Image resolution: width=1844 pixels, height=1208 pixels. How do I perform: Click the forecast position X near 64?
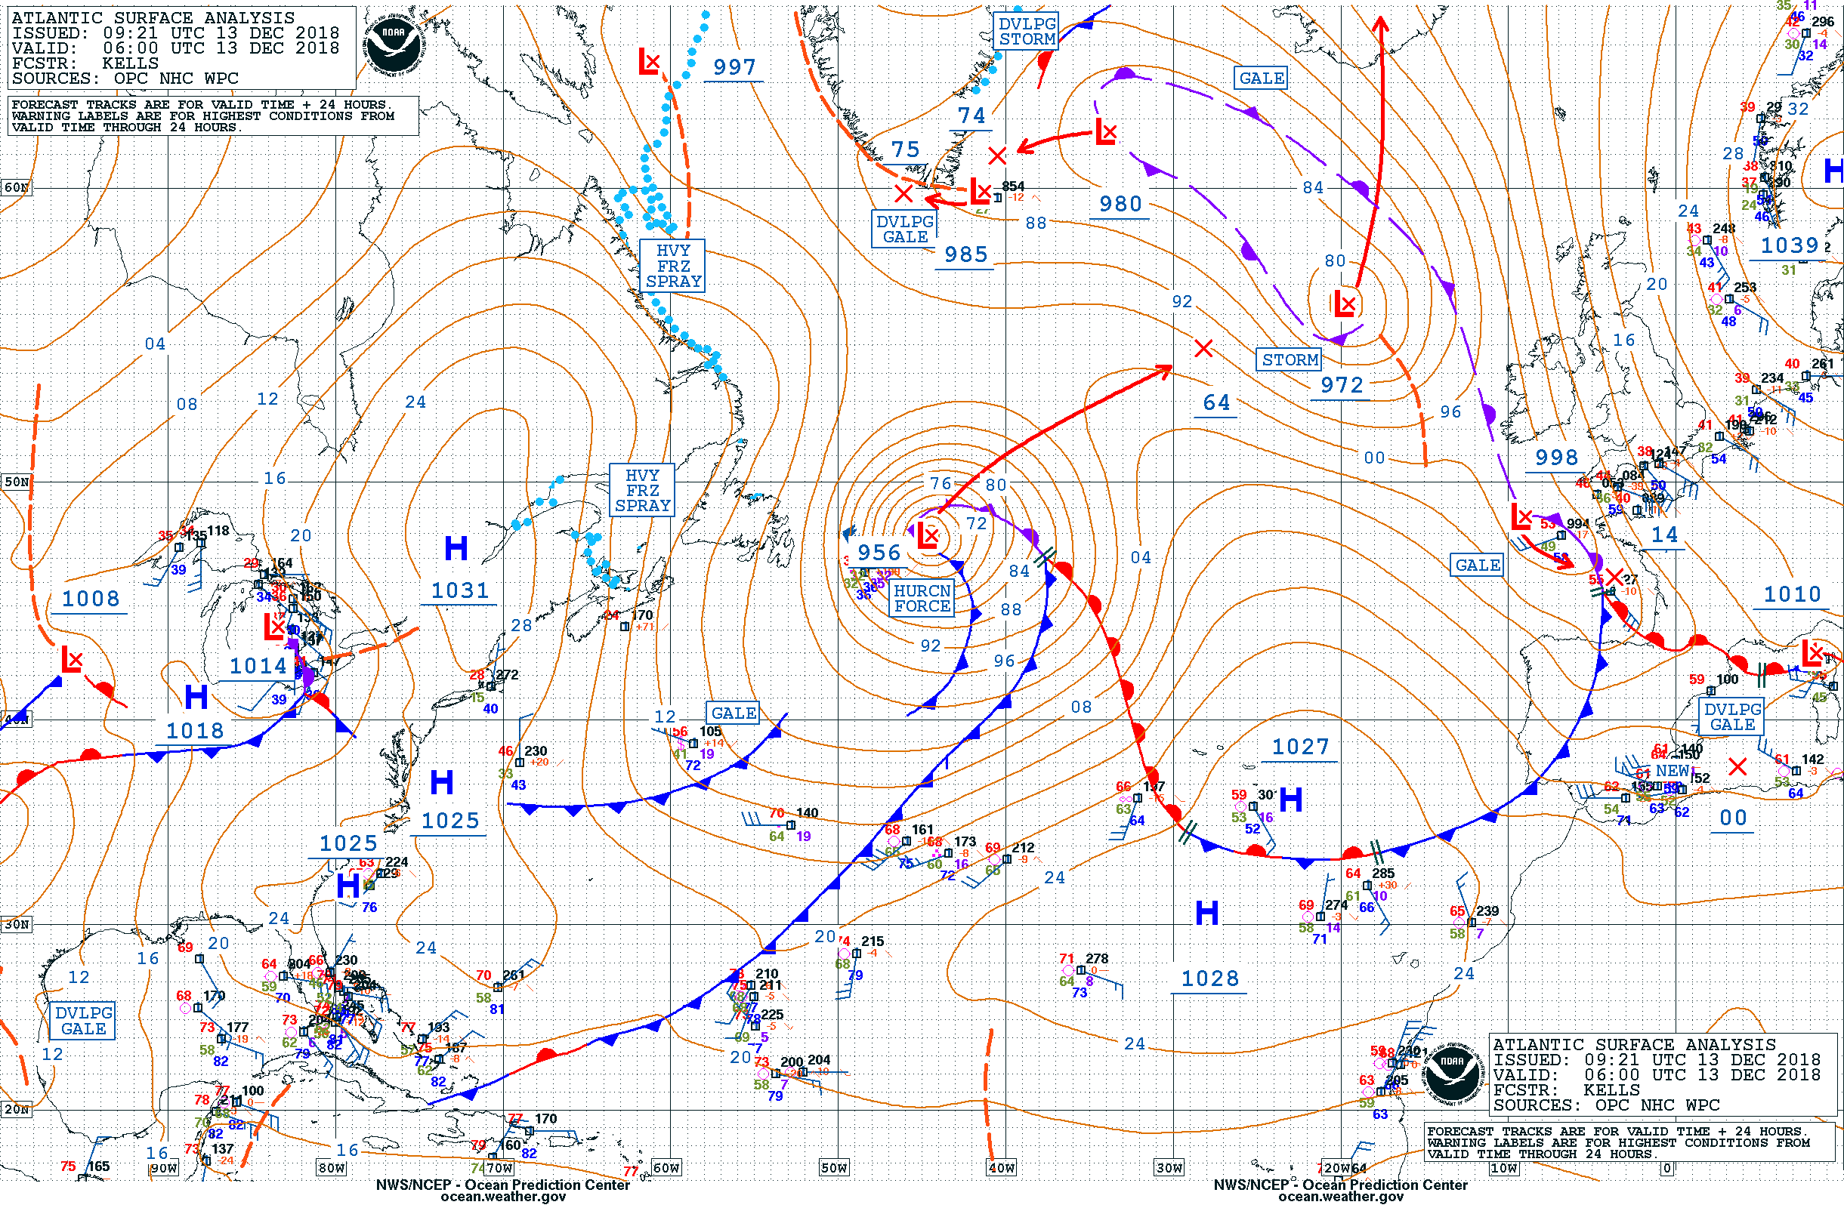tap(1203, 349)
